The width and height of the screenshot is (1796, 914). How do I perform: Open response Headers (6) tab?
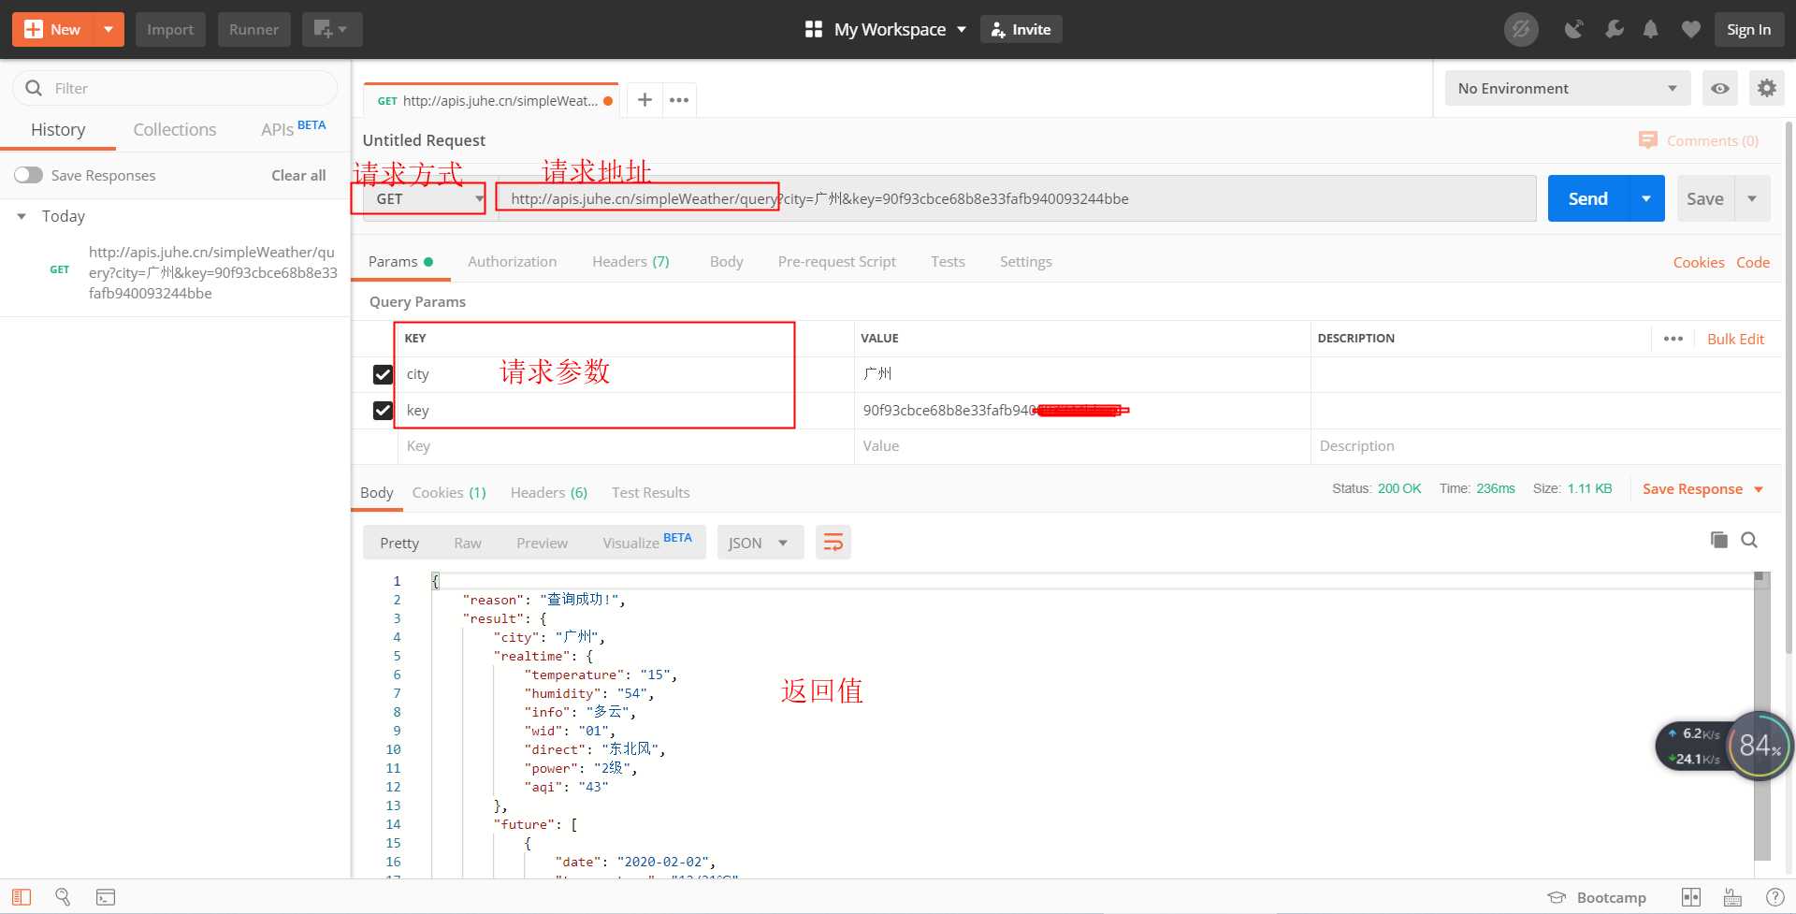click(548, 493)
